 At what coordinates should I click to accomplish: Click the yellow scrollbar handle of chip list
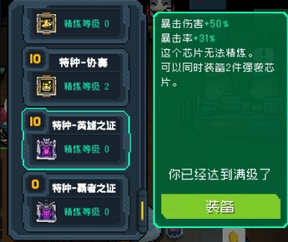[x=142, y=211]
